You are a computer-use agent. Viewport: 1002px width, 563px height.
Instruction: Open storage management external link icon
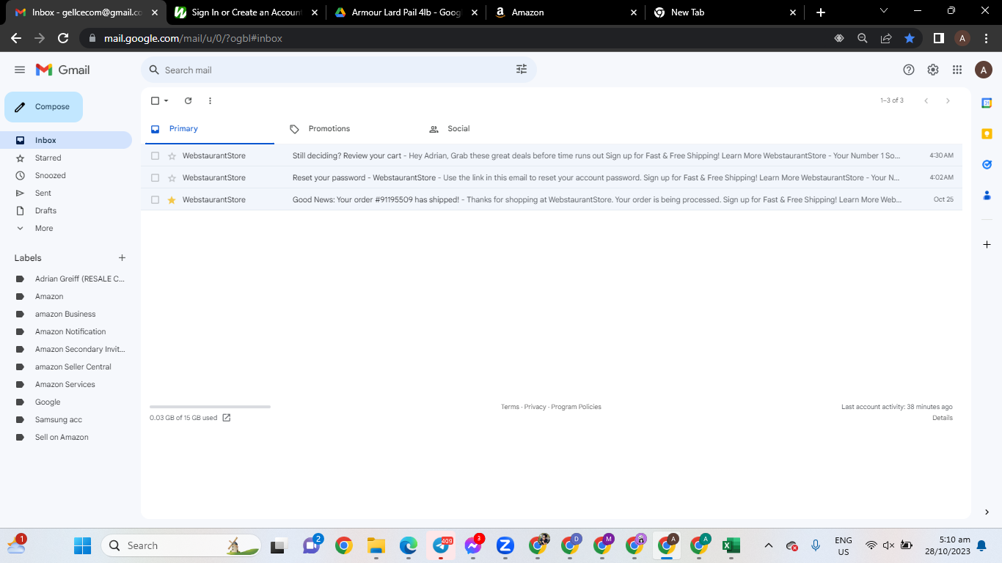coord(227,418)
